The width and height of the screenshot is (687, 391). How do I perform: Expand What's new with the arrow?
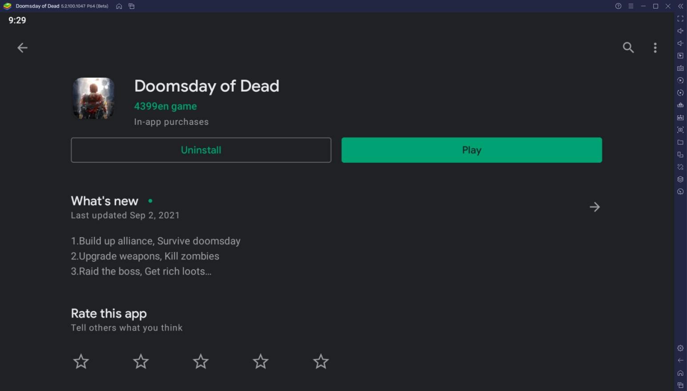click(595, 207)
